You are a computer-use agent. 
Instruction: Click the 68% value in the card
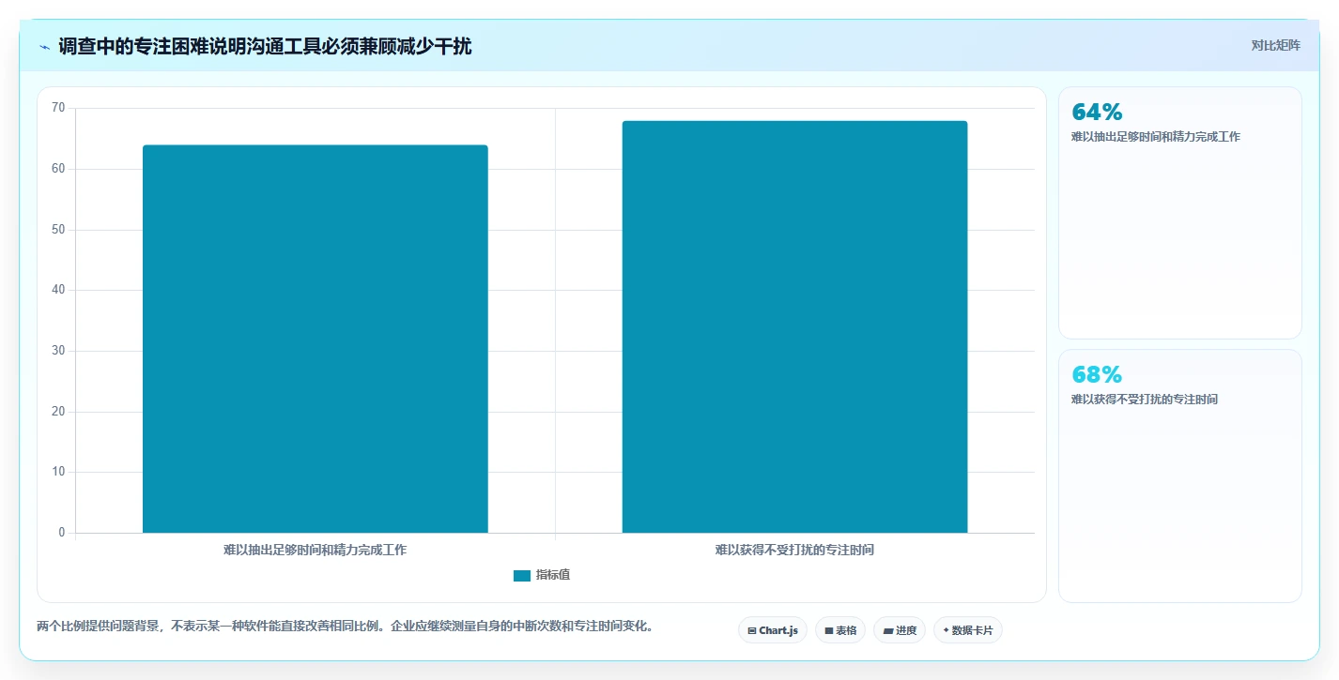1097,374
